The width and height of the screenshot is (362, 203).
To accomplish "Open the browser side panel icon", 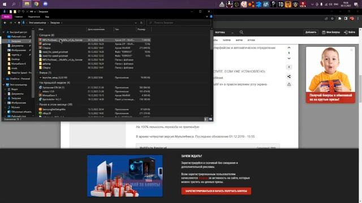I will click(346, 19).
